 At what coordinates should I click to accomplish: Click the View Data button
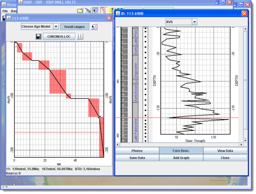(x=225, y=151)
